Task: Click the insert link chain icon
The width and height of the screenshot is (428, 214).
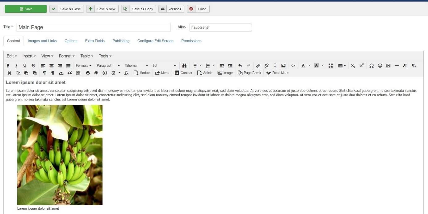Action: 258,66
